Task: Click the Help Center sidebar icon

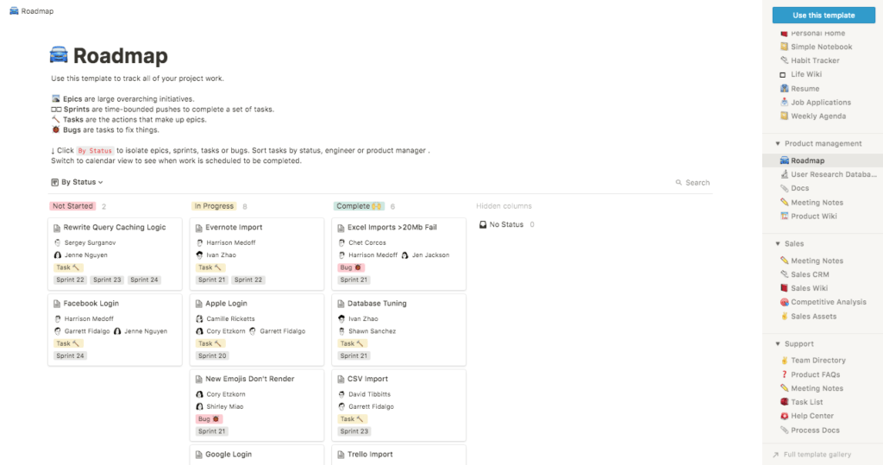Action: point(784,416)
